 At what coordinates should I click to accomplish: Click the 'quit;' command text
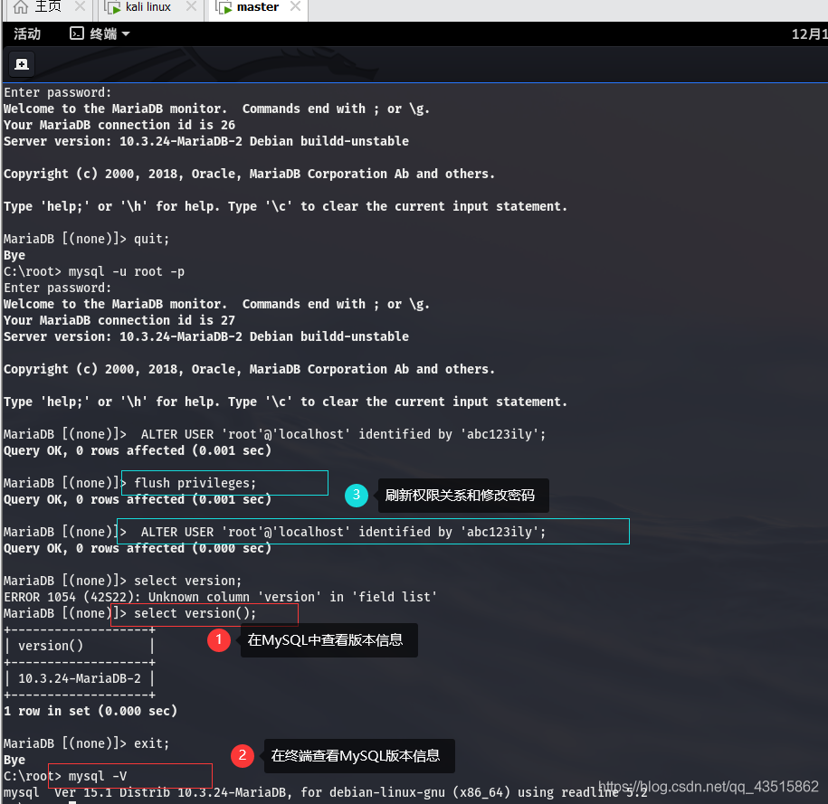tap(151, 239)
